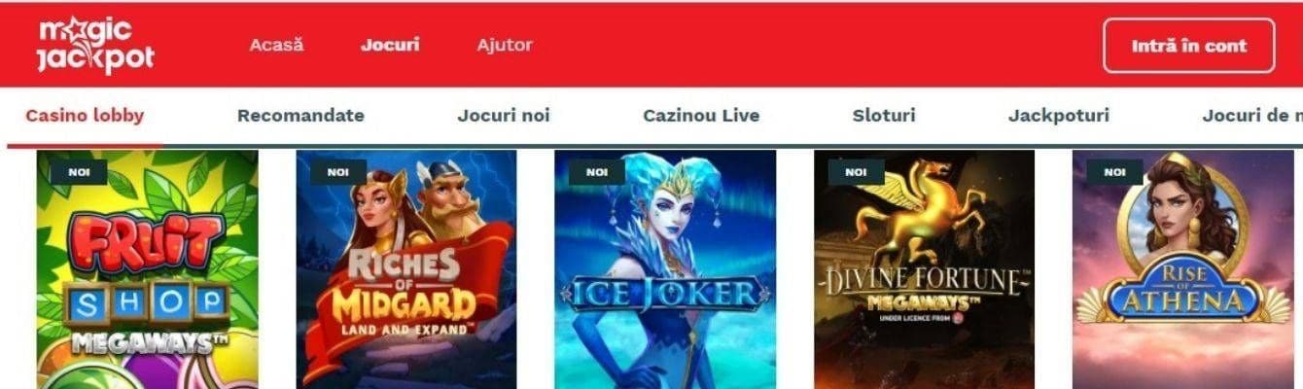Select the Jocuri menu item
This screenshot has height=389, width=1303.
(390, 45)
